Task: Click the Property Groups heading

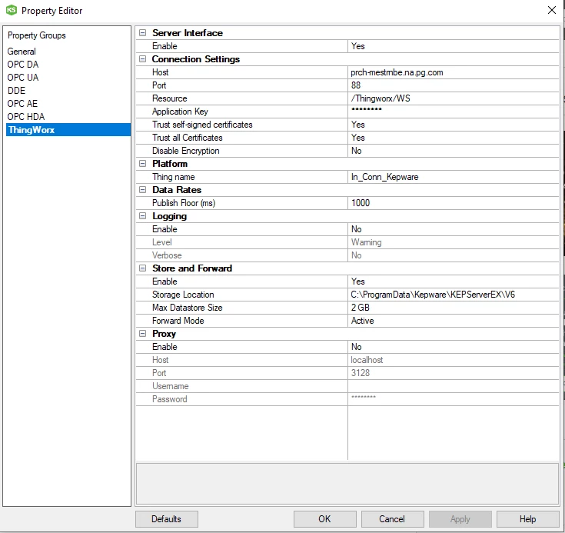Action: click(x=37, y=35)
